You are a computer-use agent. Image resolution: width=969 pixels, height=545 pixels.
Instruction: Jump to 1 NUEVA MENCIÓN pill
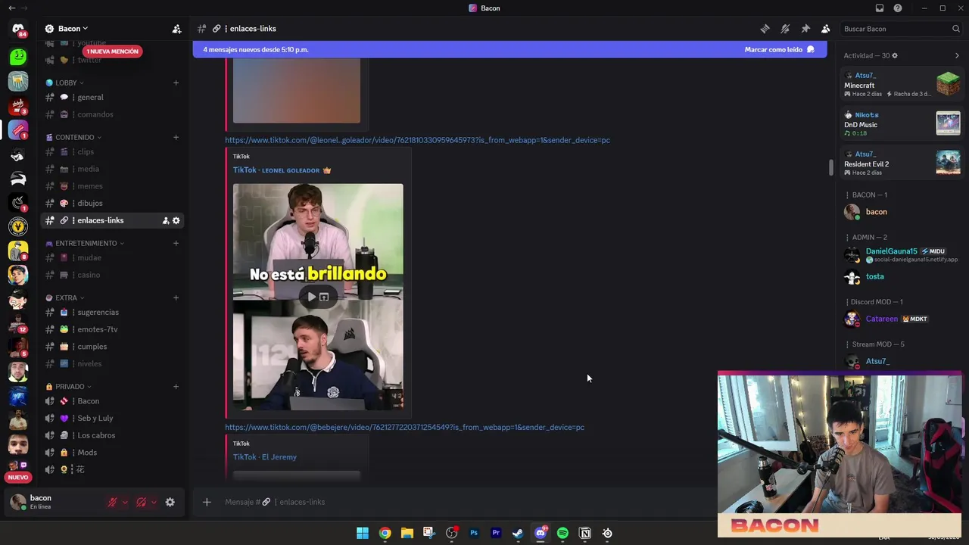(112, 51)
